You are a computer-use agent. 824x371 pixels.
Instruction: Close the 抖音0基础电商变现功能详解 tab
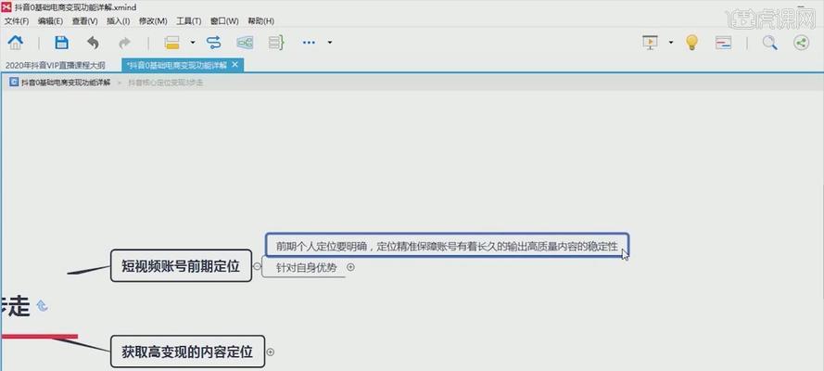click(235, 65)
